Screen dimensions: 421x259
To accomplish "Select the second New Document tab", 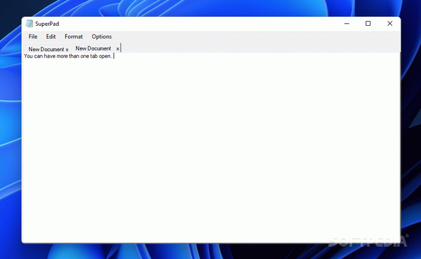I will point(93,48).
